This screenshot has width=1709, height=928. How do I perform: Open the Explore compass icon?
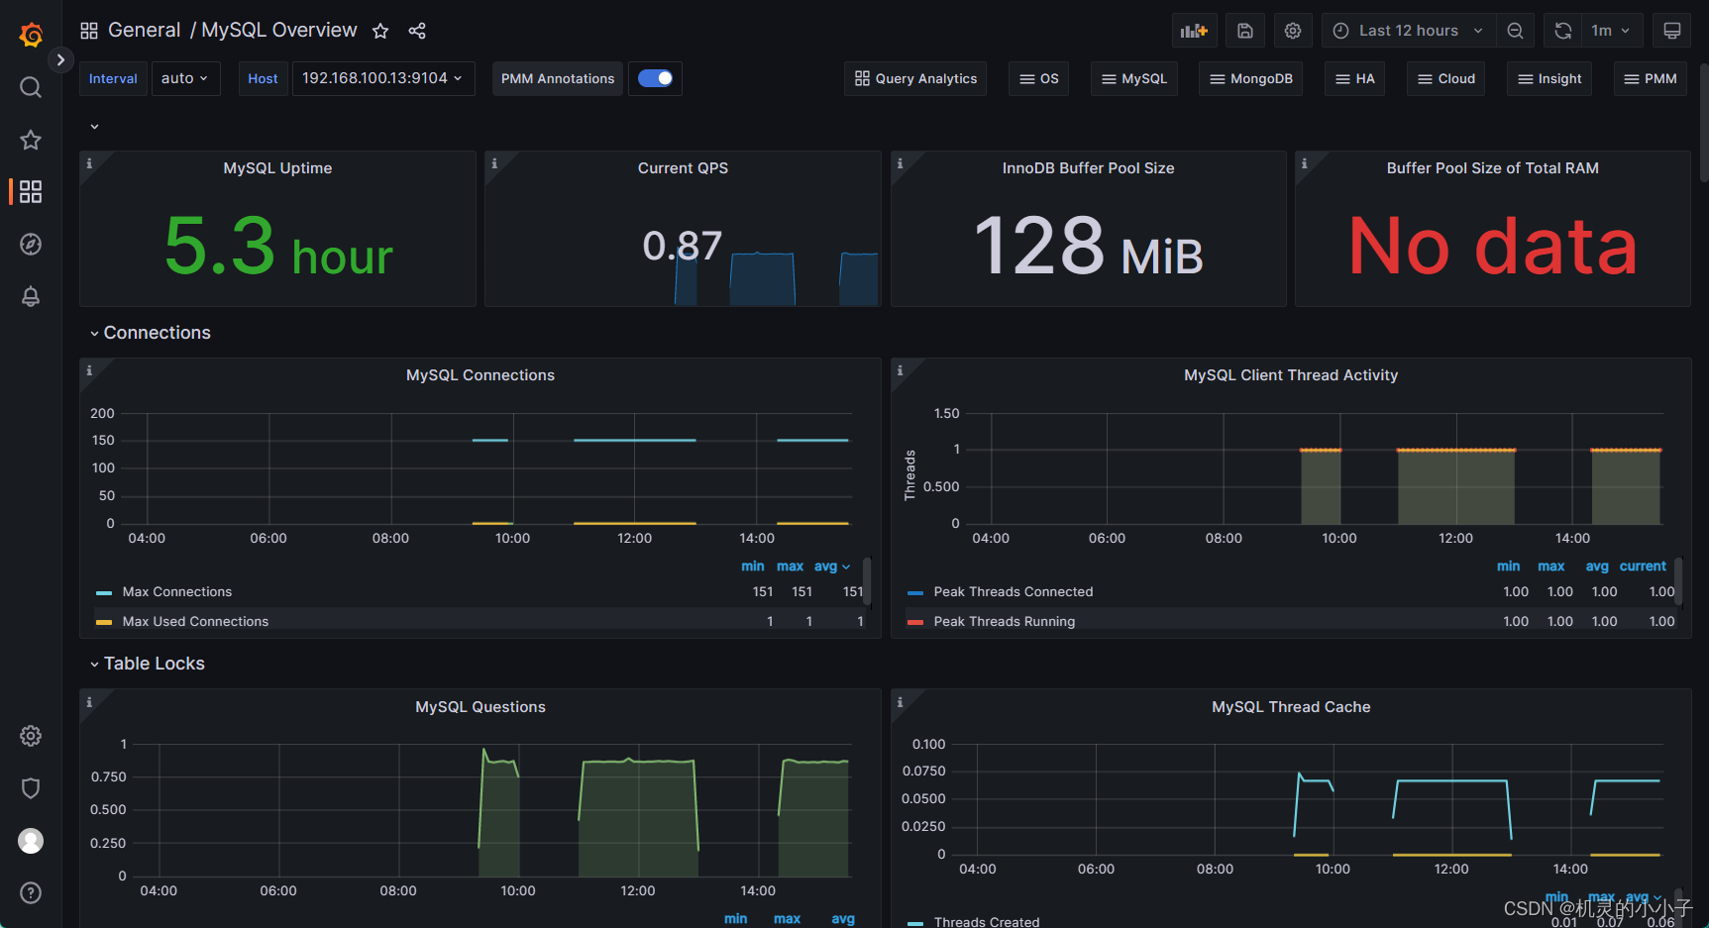(x=31, y=244)
